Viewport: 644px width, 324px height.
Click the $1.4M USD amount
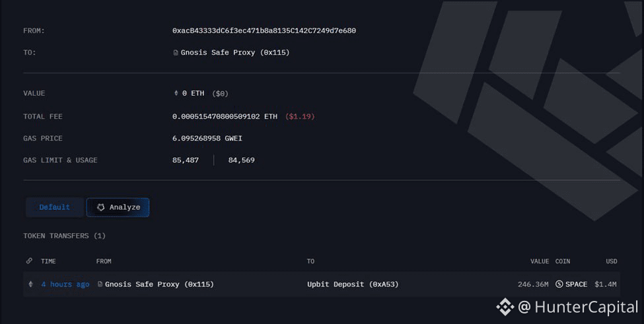[606, 284]
